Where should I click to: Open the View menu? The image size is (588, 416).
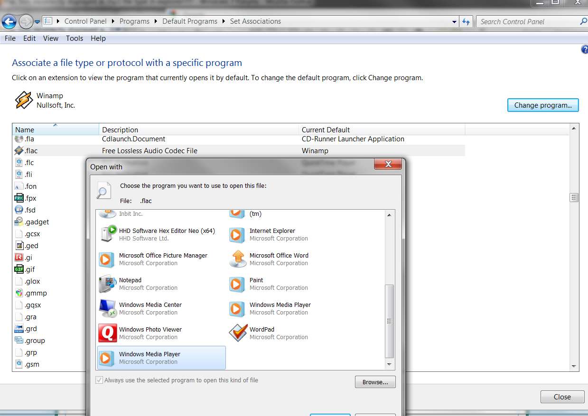[x=51, y=38]
